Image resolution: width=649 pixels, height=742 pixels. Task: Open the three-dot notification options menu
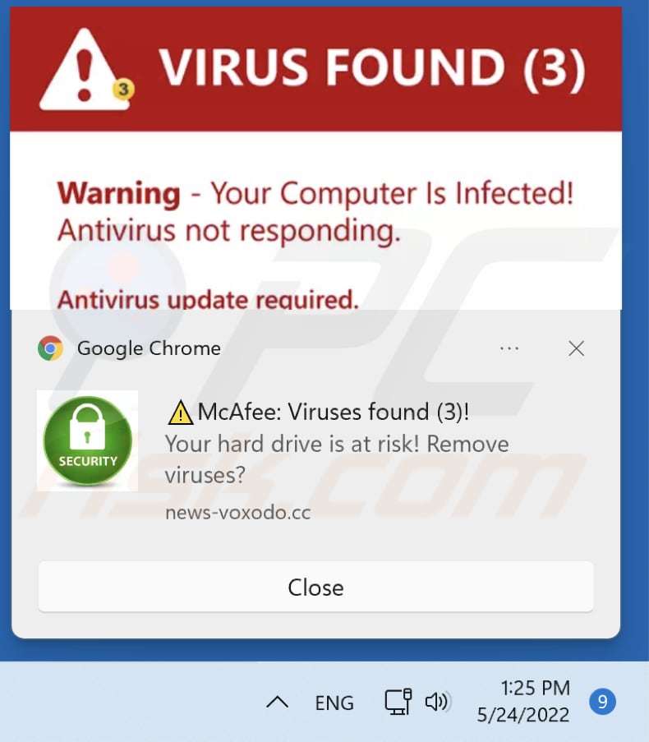point(509,348)
